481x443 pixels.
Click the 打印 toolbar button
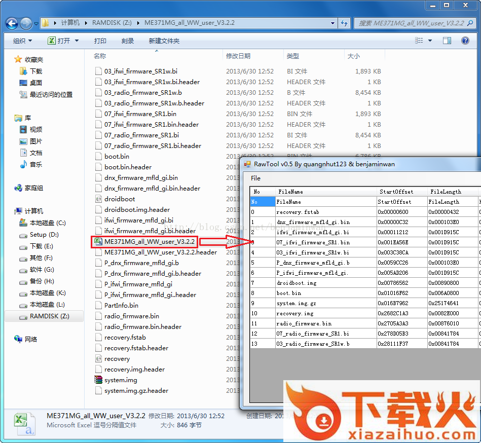click(x=100, y=41)
